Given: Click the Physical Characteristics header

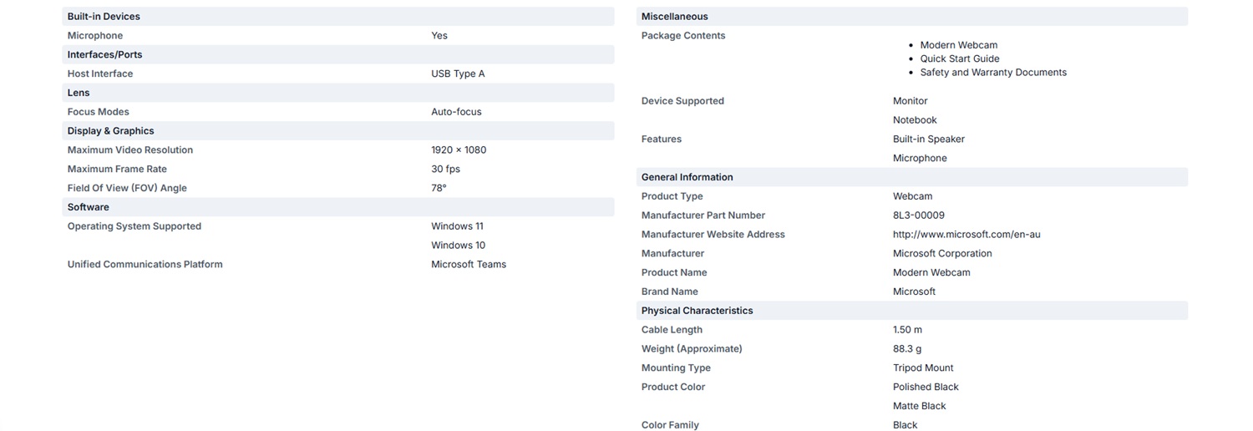Looking at the screenshot, I should [x=912, y=311].
